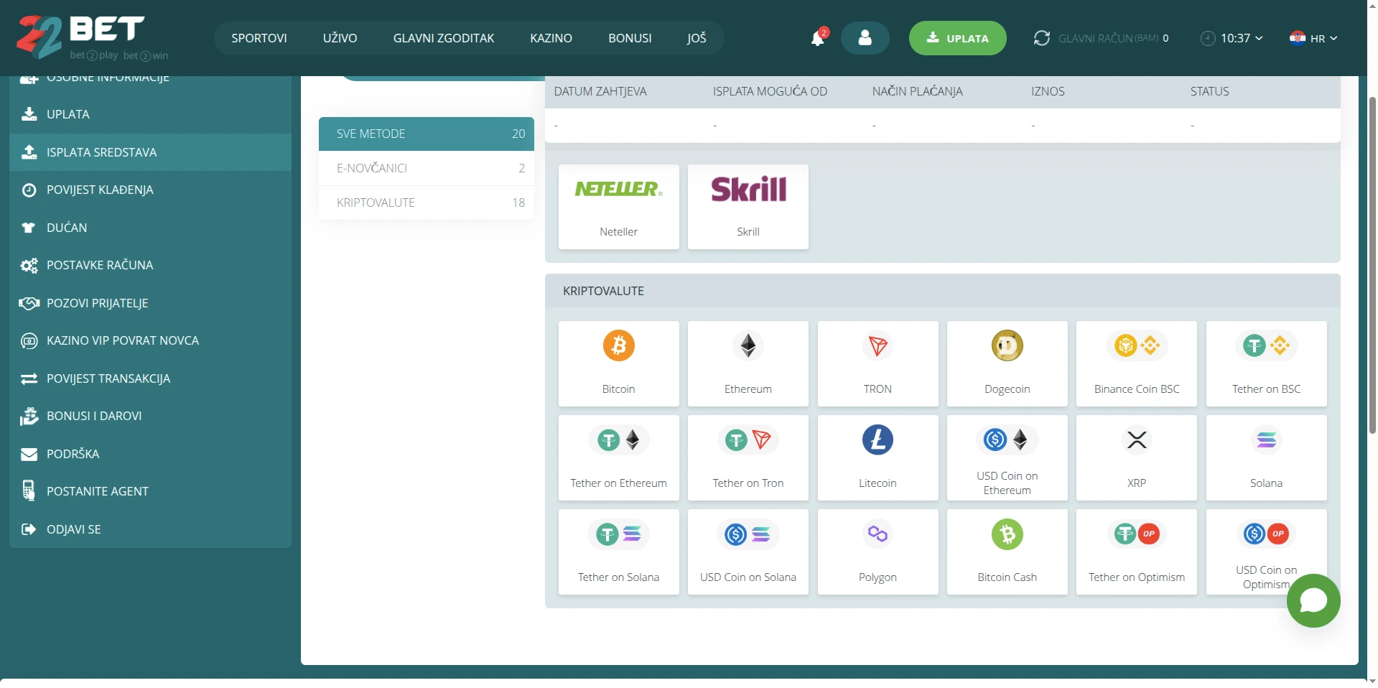Pick the Skrill e-wallet tile
The image size is (1378, 688).
pos(748,207)
